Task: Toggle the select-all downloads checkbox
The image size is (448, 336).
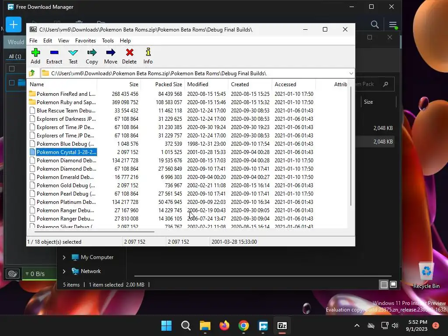Action: click(x=12, y=69)
